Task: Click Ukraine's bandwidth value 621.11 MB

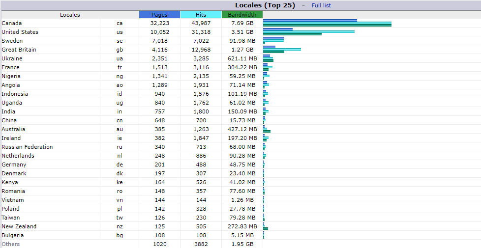Action: coord(242,58)
